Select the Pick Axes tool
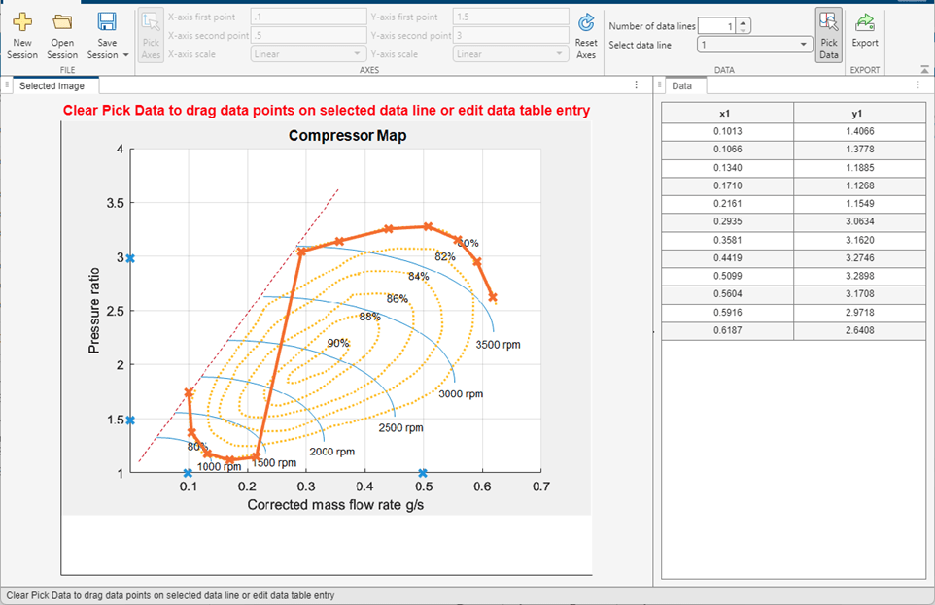Viewport: 935px width, 605px height. coord(151,34)
